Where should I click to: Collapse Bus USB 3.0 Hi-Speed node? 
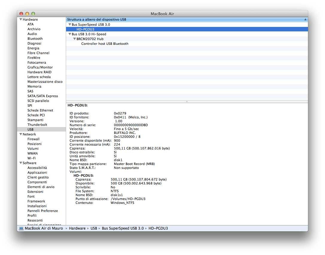[x=70, y=34]
